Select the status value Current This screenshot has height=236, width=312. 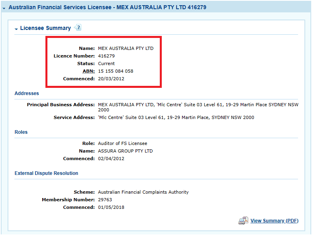[x=106, y=63]
